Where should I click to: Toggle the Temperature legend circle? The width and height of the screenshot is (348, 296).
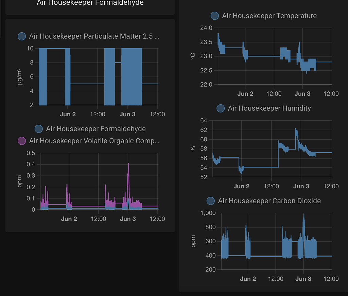point(215,16)
